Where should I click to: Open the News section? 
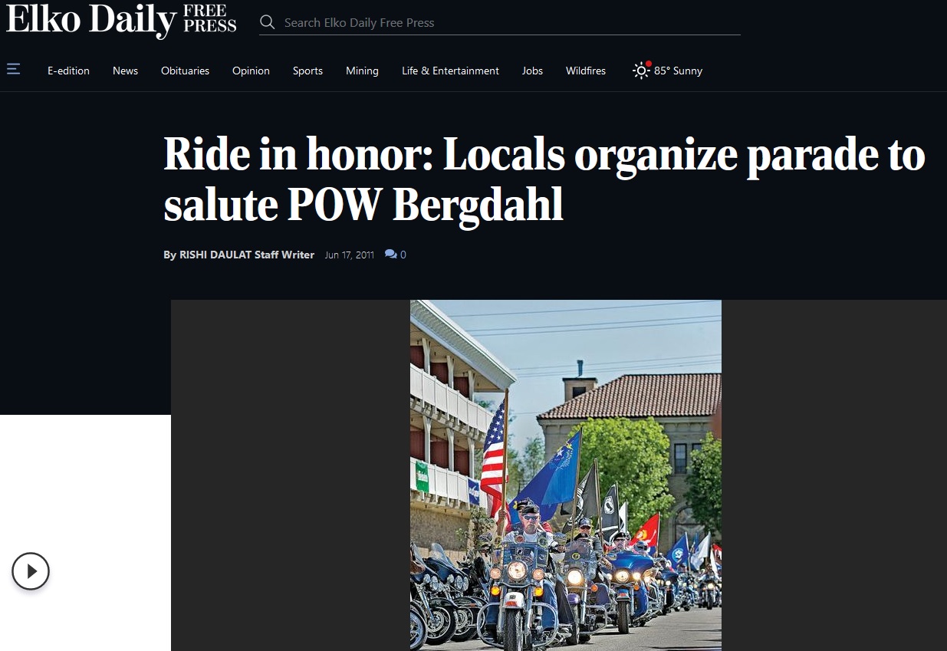pos(125,71)
